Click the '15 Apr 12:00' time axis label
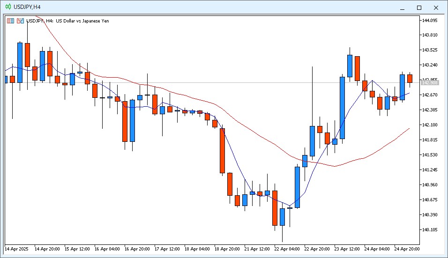The image size is (448, 258). point(77,249)
